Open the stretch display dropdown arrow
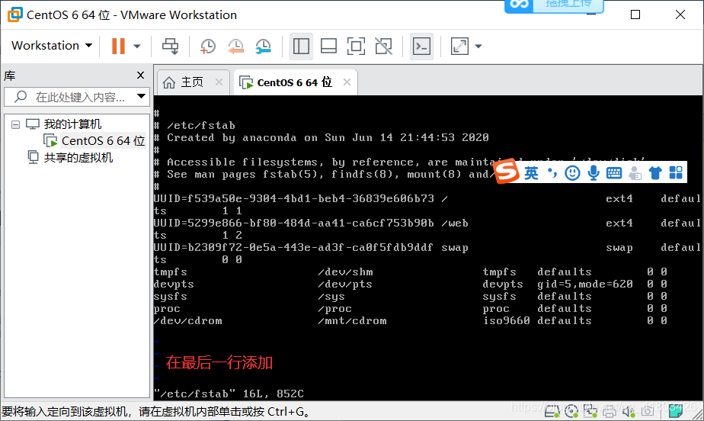 click(478, 46)
